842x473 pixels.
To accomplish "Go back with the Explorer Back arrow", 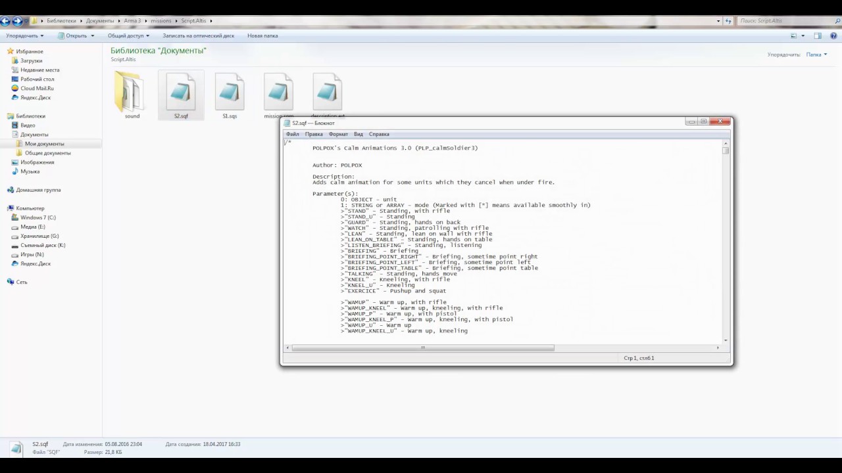I will tap(6, 21).
